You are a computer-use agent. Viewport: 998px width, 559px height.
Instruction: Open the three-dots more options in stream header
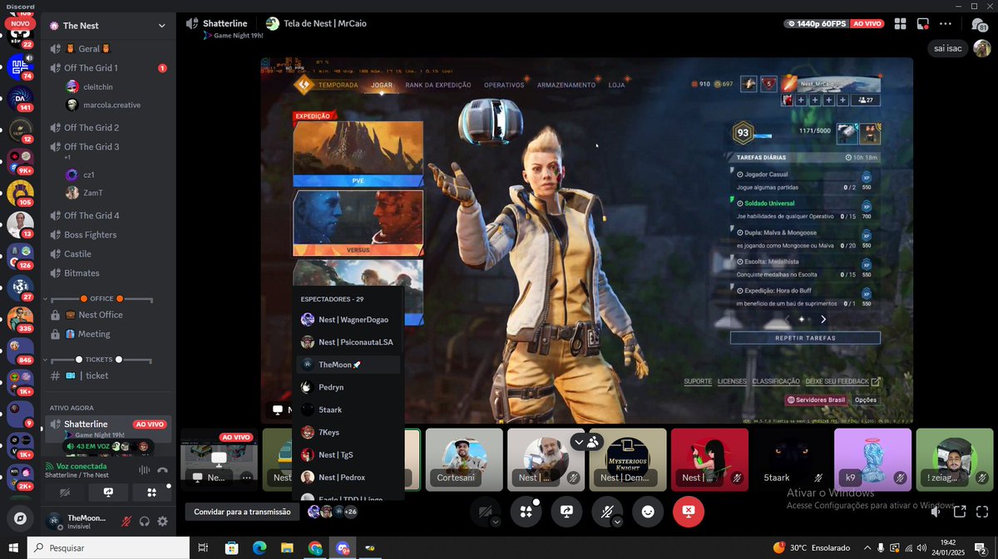946,24
